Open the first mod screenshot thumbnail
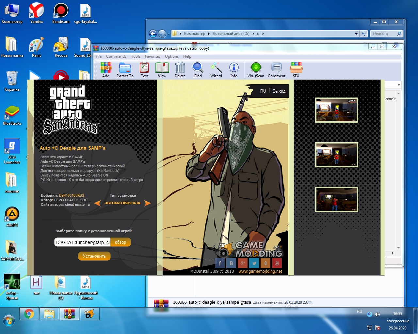 click(336, 110)
